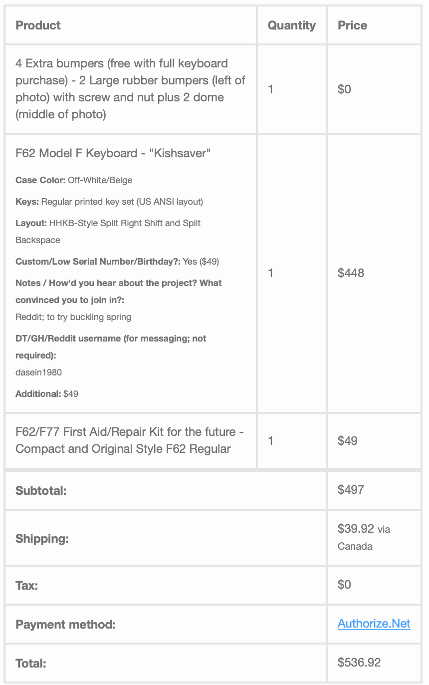Click the $536.92 total amount
The width and height of the screenshot is (429, 685).
pyautogui.click(x=359, y=663)
